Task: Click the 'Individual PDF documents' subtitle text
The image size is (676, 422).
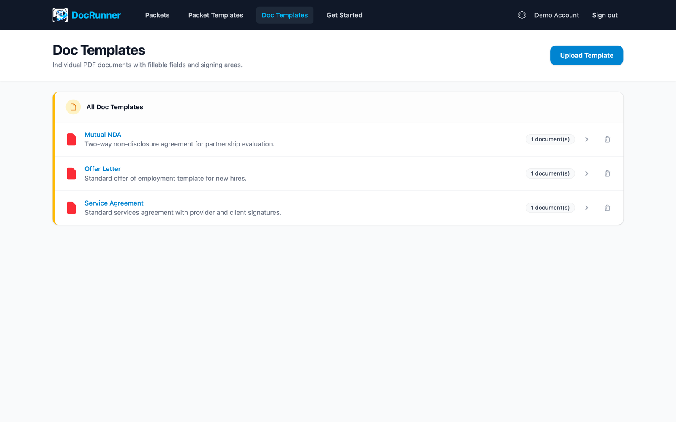Action: tap(147, 65)
